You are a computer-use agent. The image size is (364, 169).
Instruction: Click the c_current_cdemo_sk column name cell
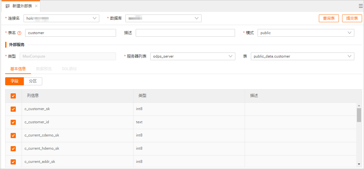(77, 136)
